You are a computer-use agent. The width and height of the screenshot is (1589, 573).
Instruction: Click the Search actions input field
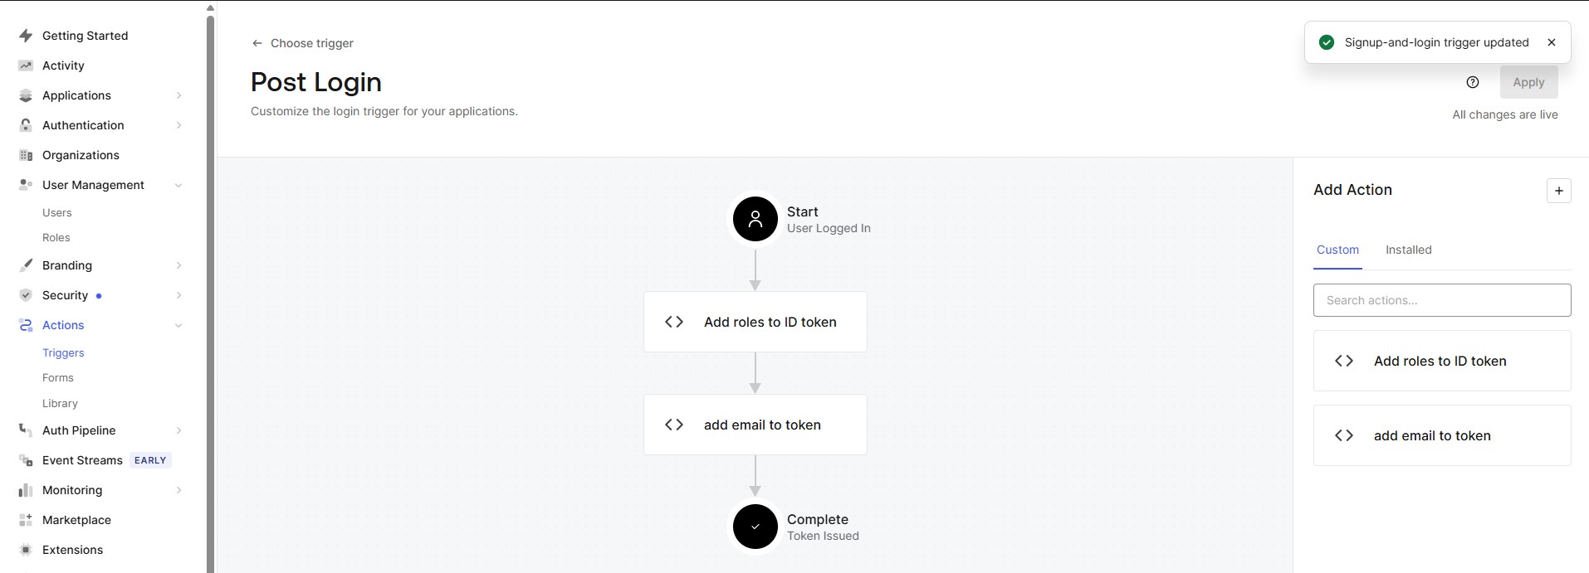point(1441,300)
